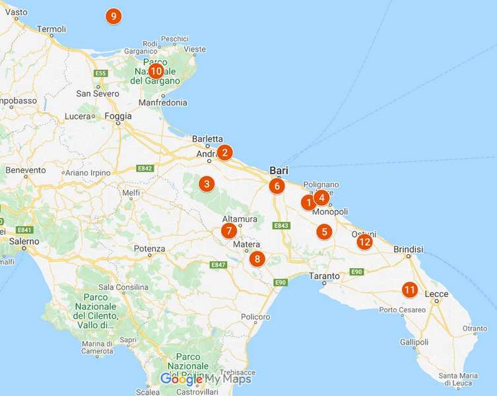Open marker 2 near Barletta
The image size is (497, 396).
tap(224, 152)
